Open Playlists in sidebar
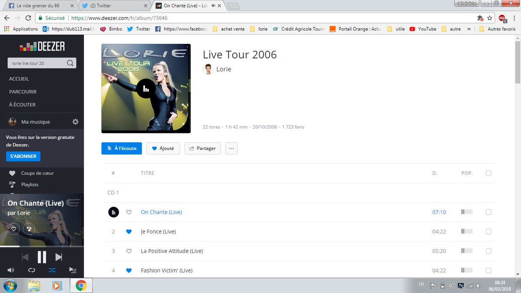The height and width of the screenshot is (293, 521). tap(30, 184)
